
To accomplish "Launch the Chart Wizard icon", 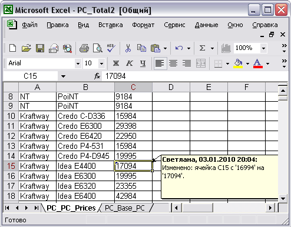I will [x=226, y=48].
